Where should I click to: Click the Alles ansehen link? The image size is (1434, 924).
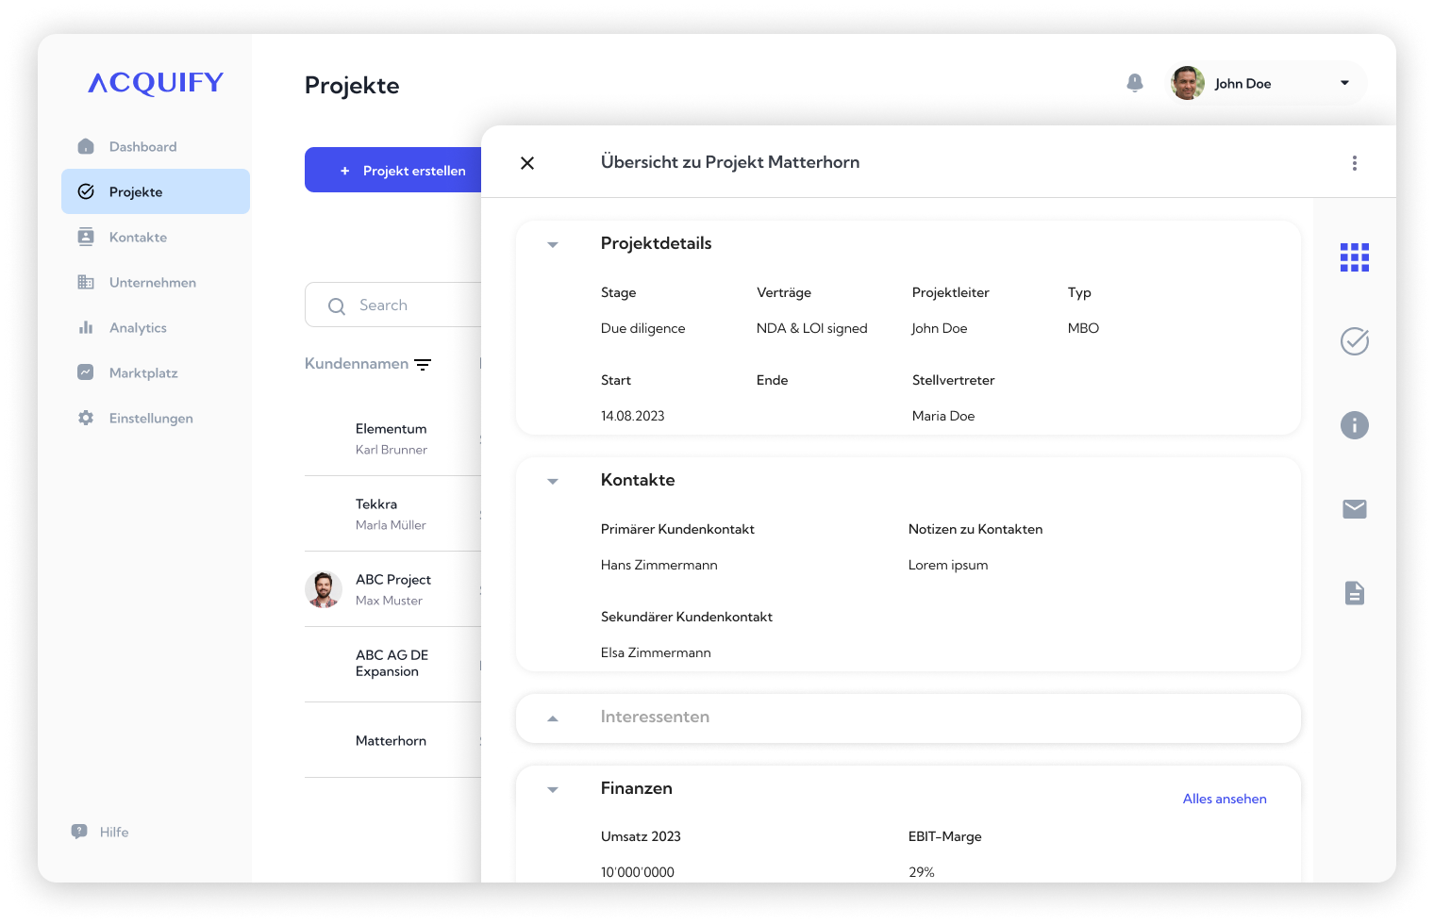point(1225,799)
